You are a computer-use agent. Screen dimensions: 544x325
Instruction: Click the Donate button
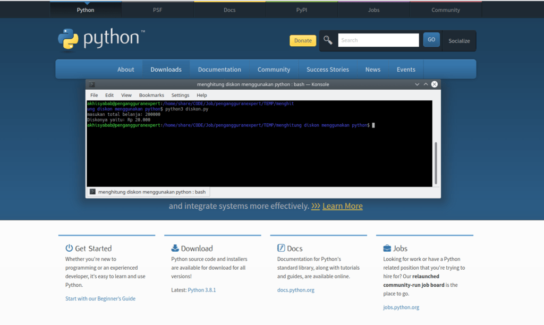(x=303, y=40)
